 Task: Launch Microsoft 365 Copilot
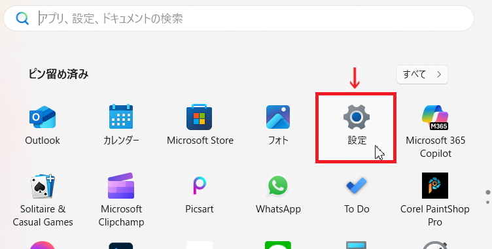coord(435,132)
